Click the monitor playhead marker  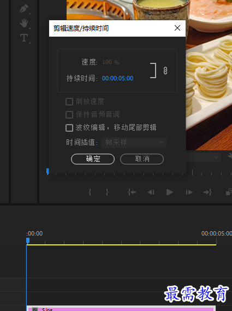47,172
